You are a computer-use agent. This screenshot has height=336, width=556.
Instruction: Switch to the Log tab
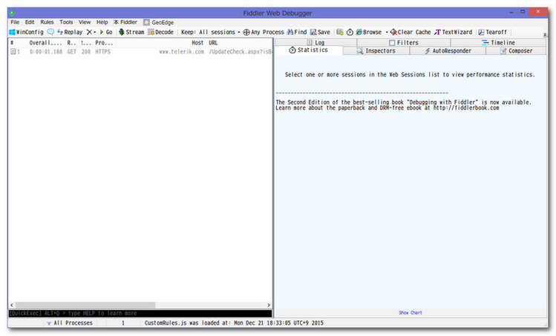(x=315, y=42)
